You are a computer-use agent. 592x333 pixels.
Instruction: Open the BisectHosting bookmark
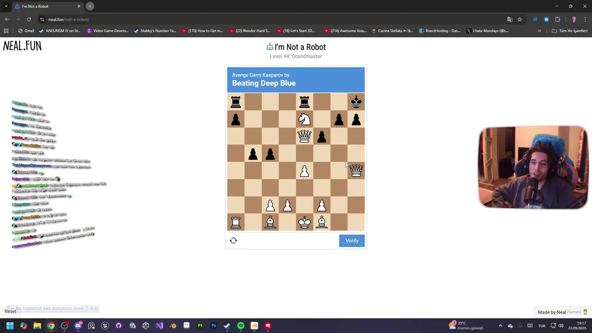pyautogui.click(x=440, y=31)
